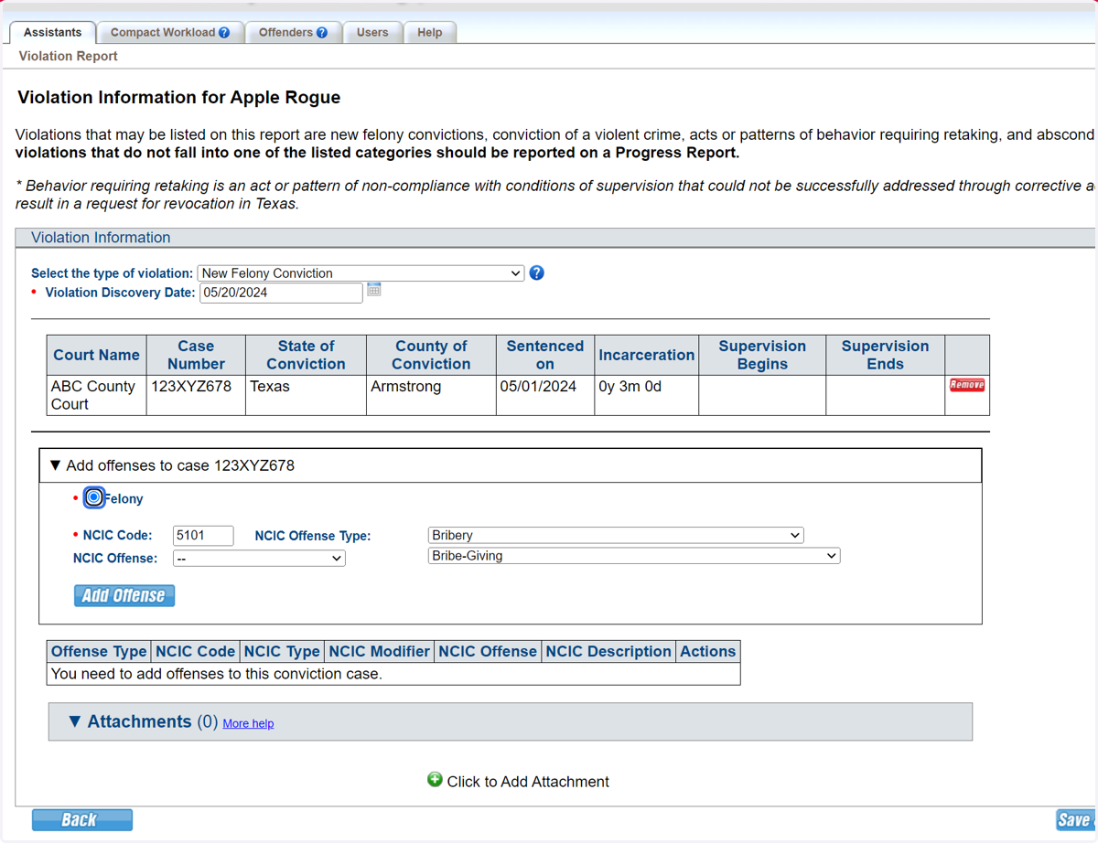This screenshot has width=1098, height=843.
Task: Open the NCIC Offense '--' dropdown
Action: click(259, 558)
